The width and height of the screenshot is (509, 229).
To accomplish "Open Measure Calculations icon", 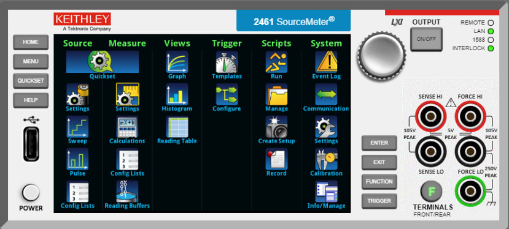I will click(127, 127).
